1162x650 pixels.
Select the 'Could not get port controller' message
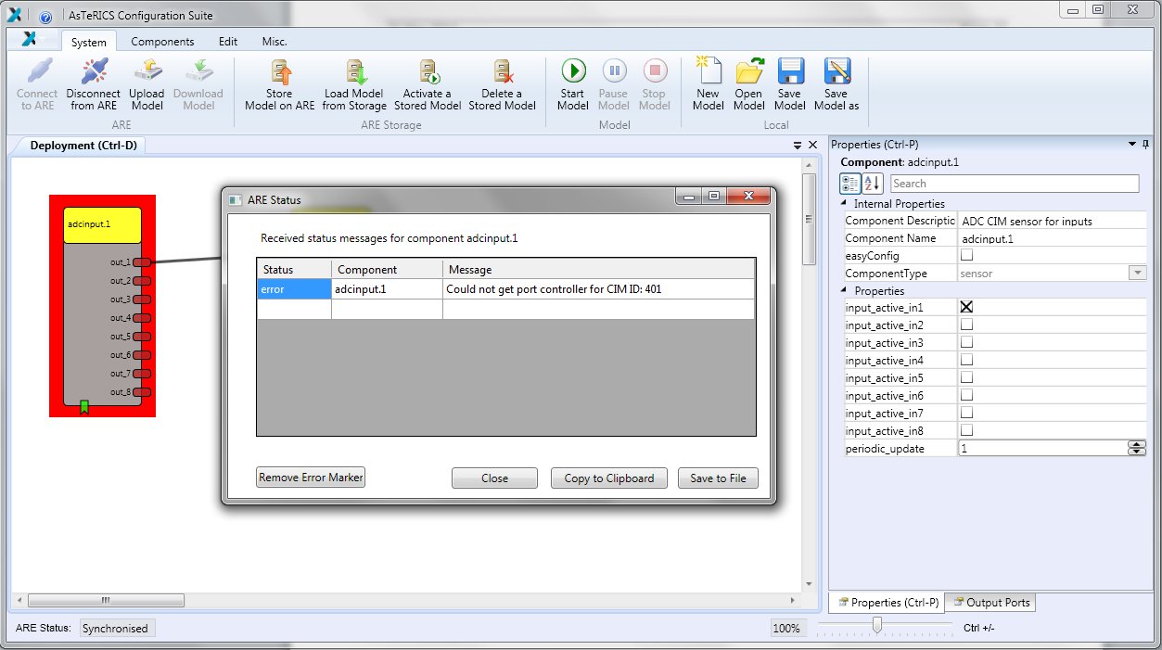pyautogui.click(x=598, y=289)
